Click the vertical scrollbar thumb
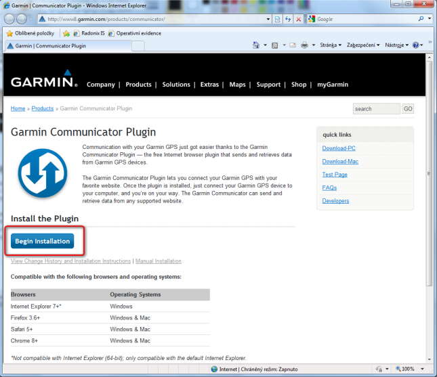This screenshot has height=377, width=437. tap(429, 173)
